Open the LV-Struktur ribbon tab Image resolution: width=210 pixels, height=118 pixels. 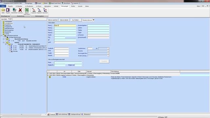(19, 6)
